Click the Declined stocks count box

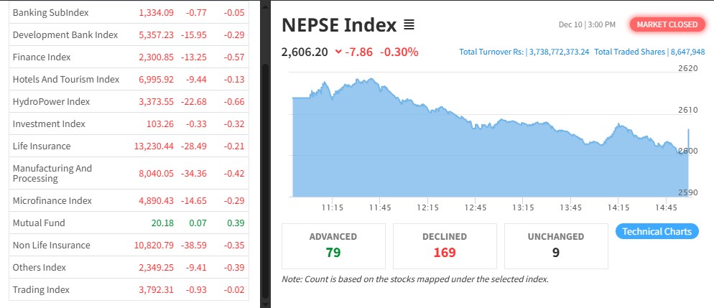pyautogui.click(x=445, y=245)
